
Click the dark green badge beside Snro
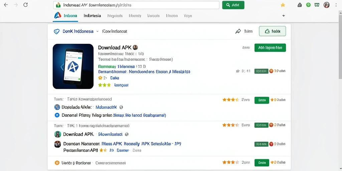[x=261, y=125]
